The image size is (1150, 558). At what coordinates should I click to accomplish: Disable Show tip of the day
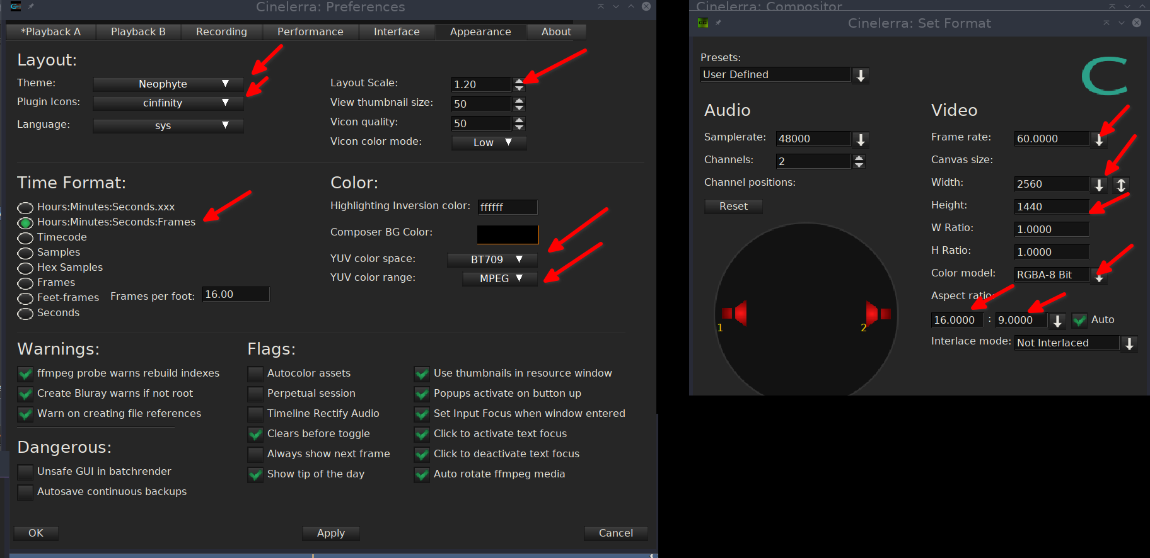[x=255, y=474]
